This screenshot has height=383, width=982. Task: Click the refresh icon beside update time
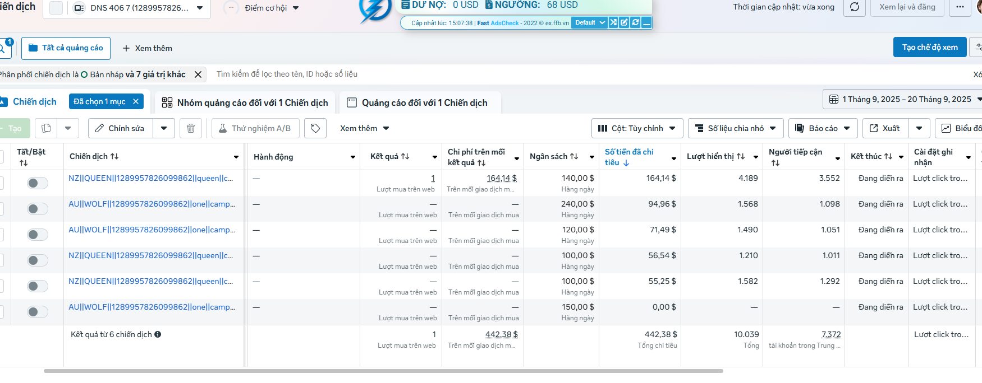pos(855,7)
